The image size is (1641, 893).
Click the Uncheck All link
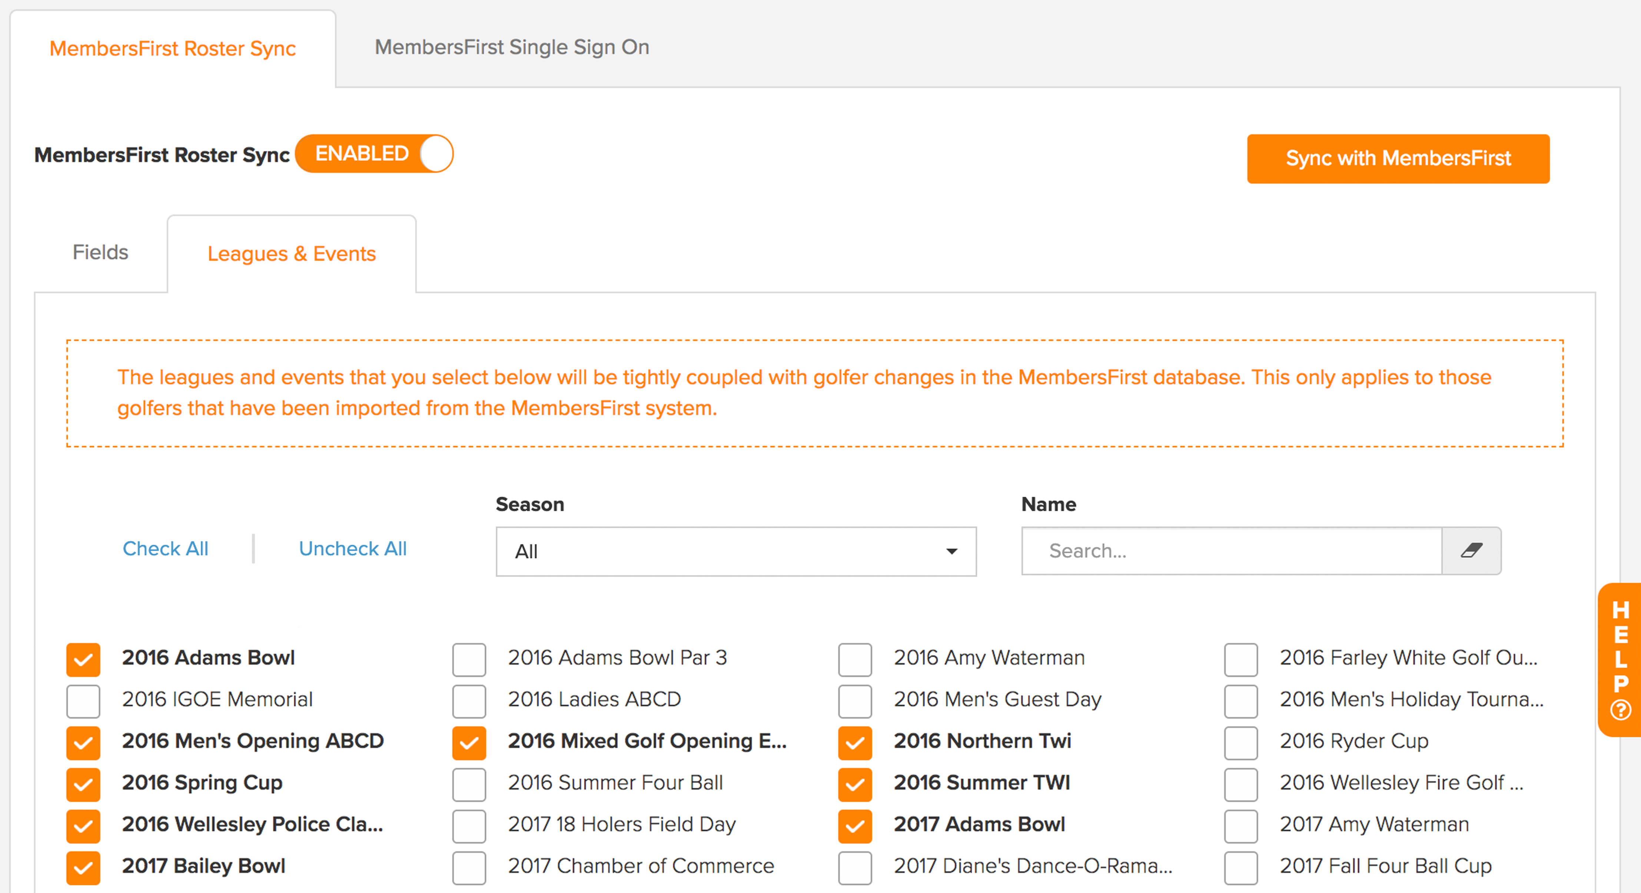pyautogui.click(x=353, y=549)
